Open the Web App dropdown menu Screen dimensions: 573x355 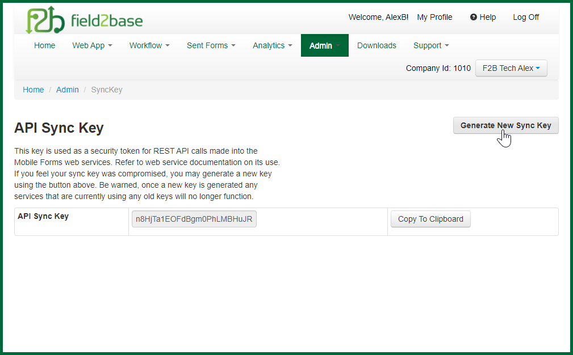[92, 45]
